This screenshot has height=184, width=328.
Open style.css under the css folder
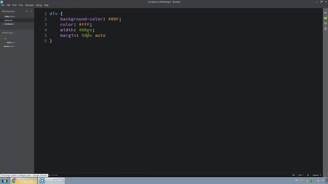click(x=11, y=42)
